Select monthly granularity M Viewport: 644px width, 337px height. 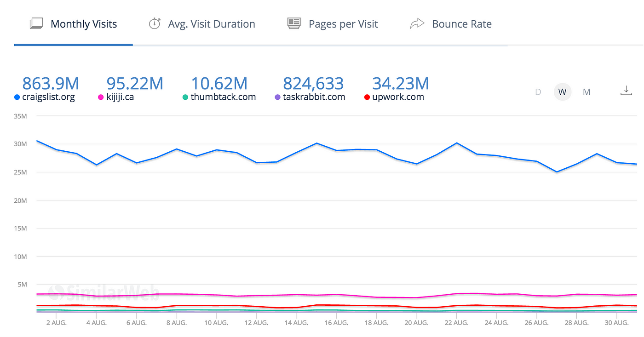586,92
